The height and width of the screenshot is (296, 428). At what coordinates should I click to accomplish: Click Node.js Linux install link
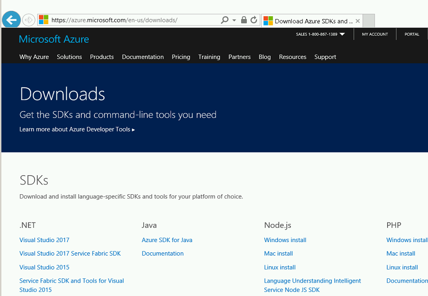280,267
